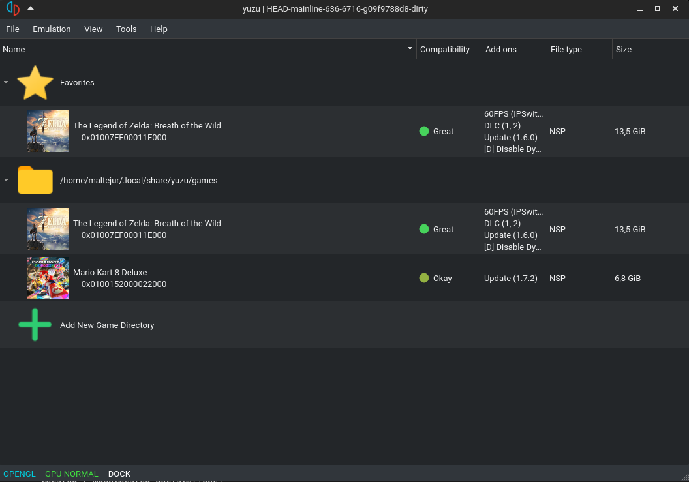The image size is (689, 482).
Task: Close the yuzu window
Action: tap(675, 8)
